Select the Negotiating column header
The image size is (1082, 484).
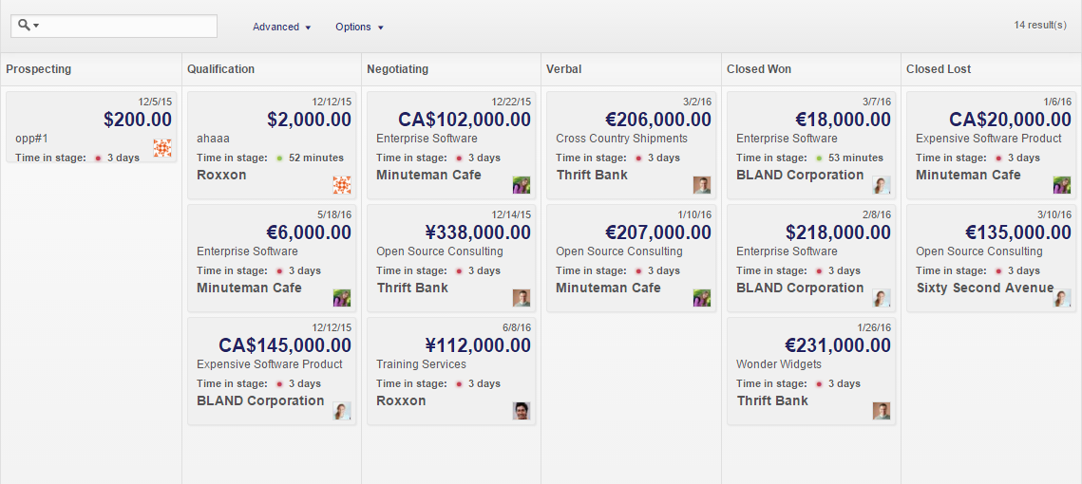pos(397,69)
